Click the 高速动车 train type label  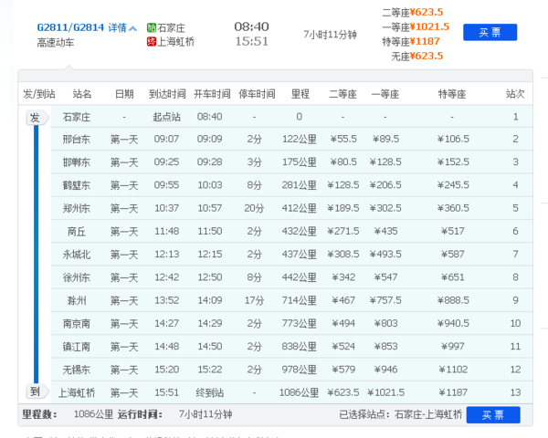tap(56, 43)
